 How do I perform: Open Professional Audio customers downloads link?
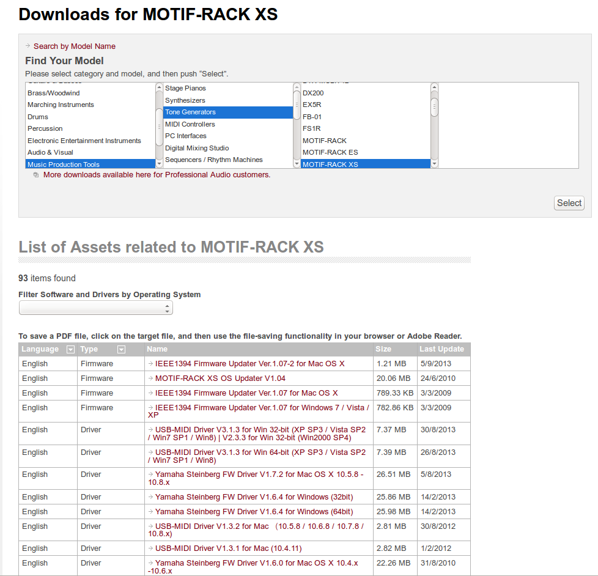click(157, 175)
